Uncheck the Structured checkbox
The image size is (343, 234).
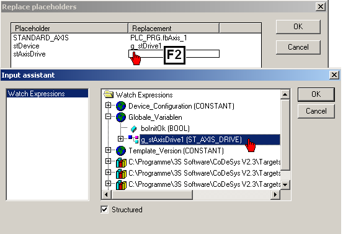(105, 210)
